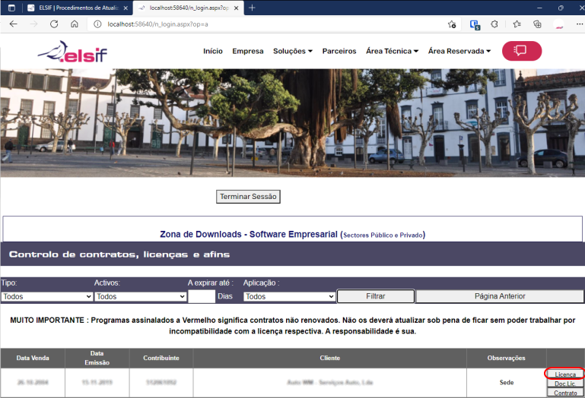
Task: Click the Licença button in the row
Action: 564,374
